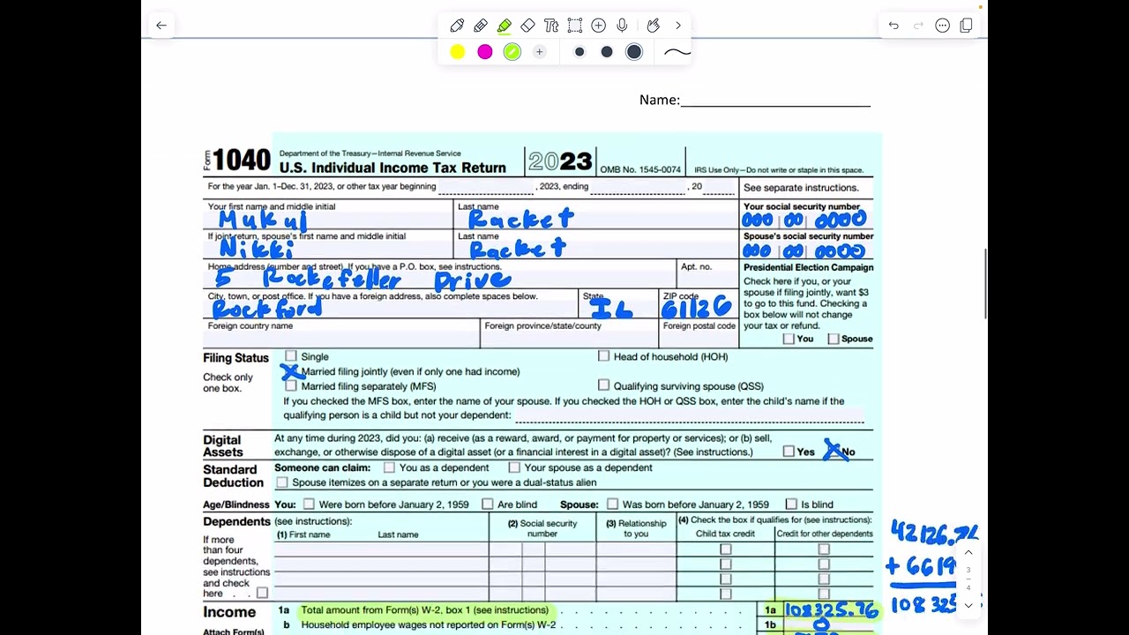Toggle Married filing jointly checkbox

coord(291,371)
